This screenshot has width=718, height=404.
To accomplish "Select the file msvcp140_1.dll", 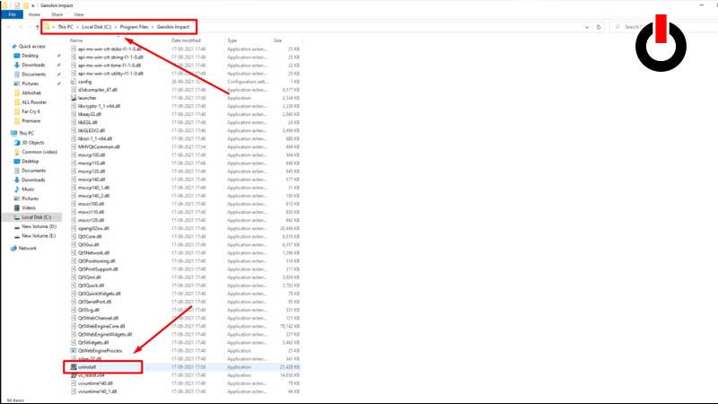I will click(93, 188).
